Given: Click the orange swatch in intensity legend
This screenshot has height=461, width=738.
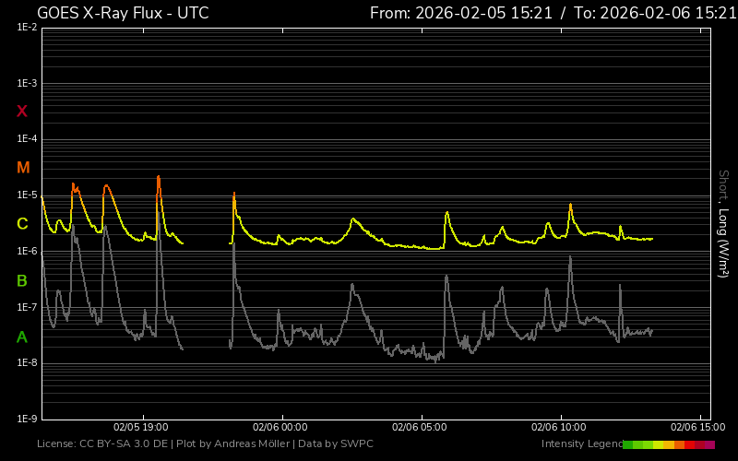Looking at the screenshot, I should 679,444.
